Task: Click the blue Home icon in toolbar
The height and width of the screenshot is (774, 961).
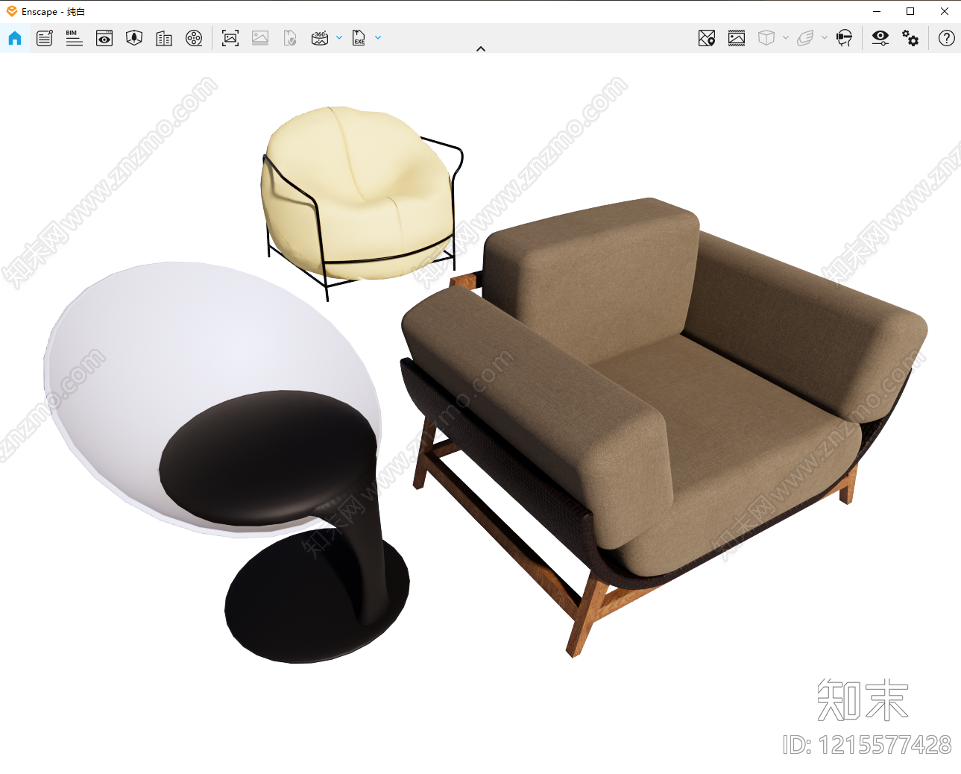Action: (15, 38)
